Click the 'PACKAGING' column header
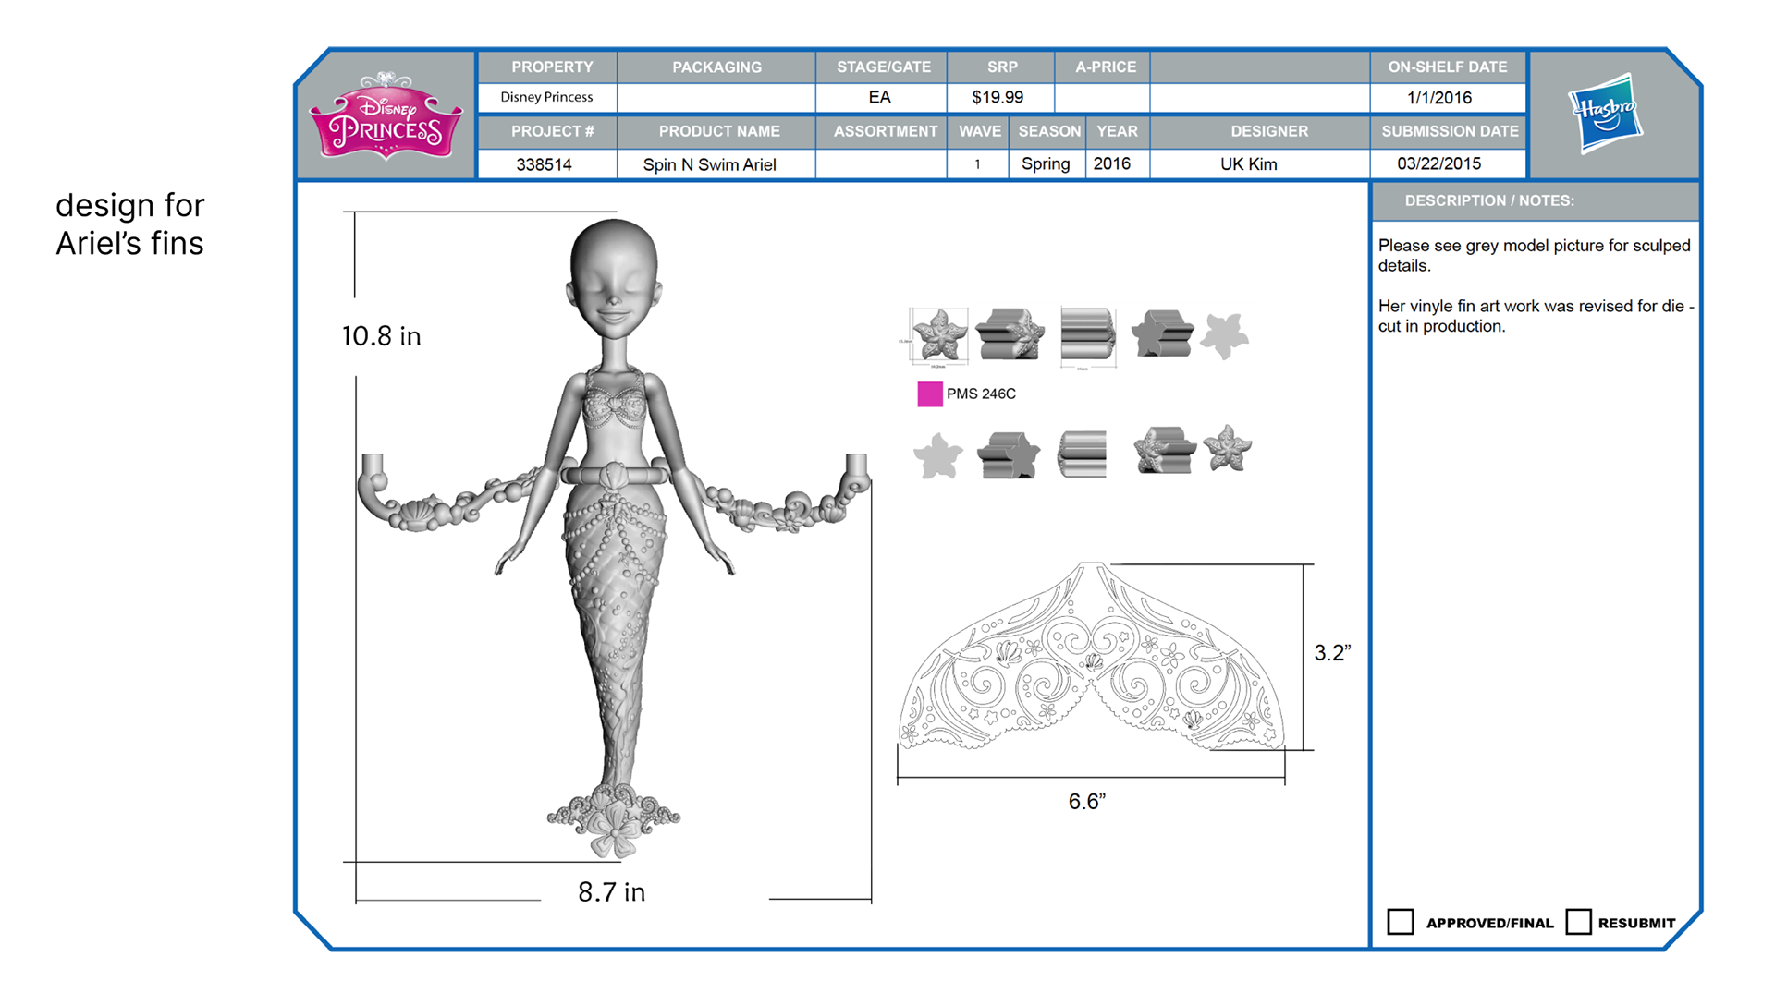This screenshot has height=993, width=1775. pos(716,67)
